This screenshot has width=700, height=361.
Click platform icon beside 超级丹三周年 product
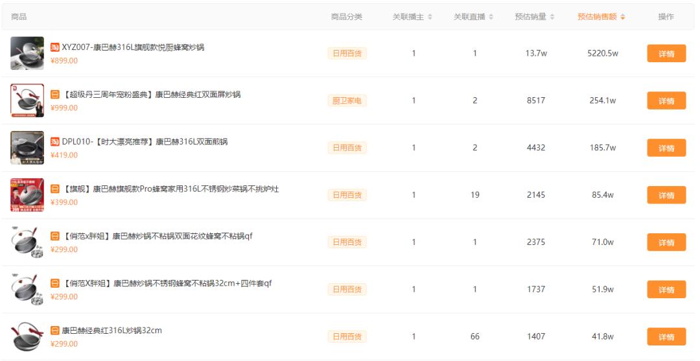point(55,95)
